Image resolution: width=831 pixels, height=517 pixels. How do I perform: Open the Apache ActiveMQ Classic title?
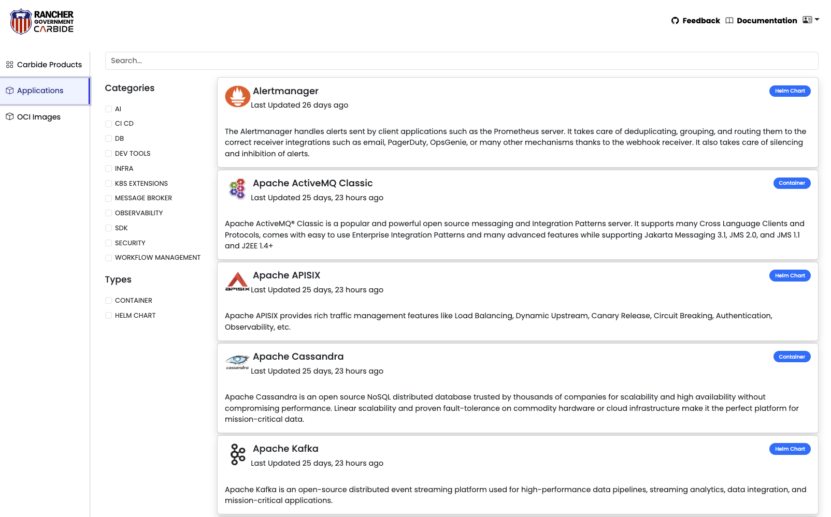[x=312, y=183]
